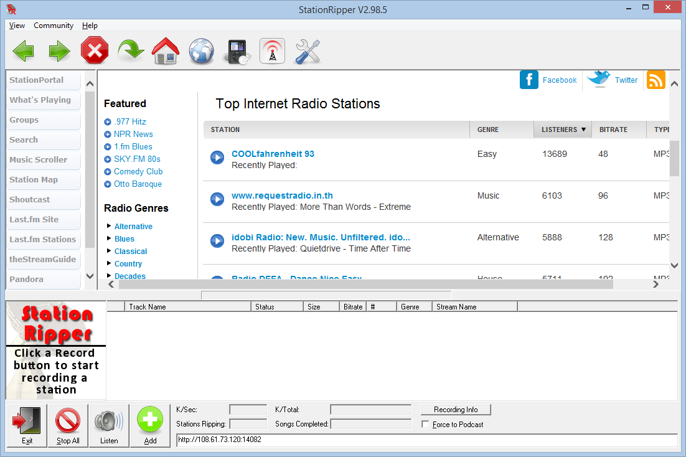Open the Help menu
Image resolution: width=686 pixels, height=457 pixels.
pos(90,26)
